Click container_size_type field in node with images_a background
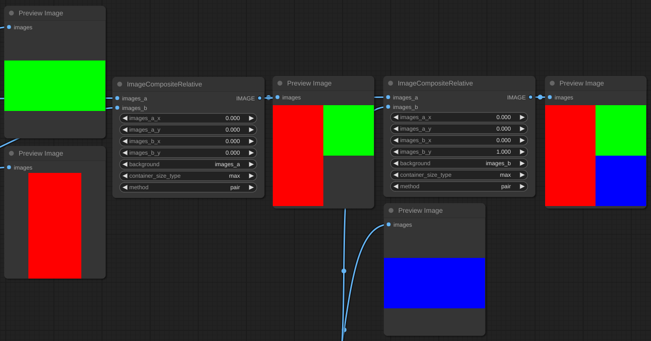Screen dimensions: 651x341 pos(188,176)
